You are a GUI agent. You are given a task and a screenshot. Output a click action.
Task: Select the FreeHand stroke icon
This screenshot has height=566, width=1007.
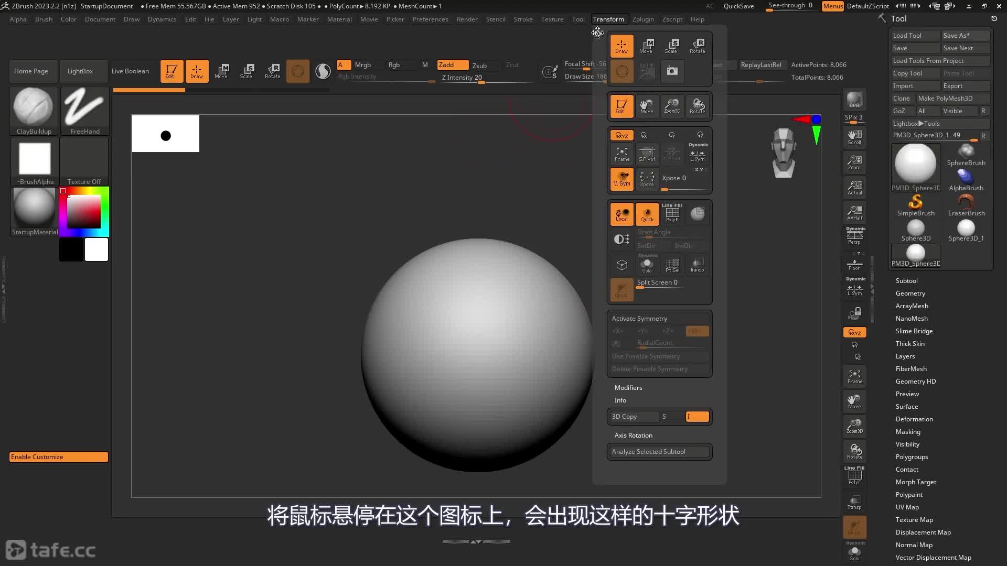coord(84,107)
